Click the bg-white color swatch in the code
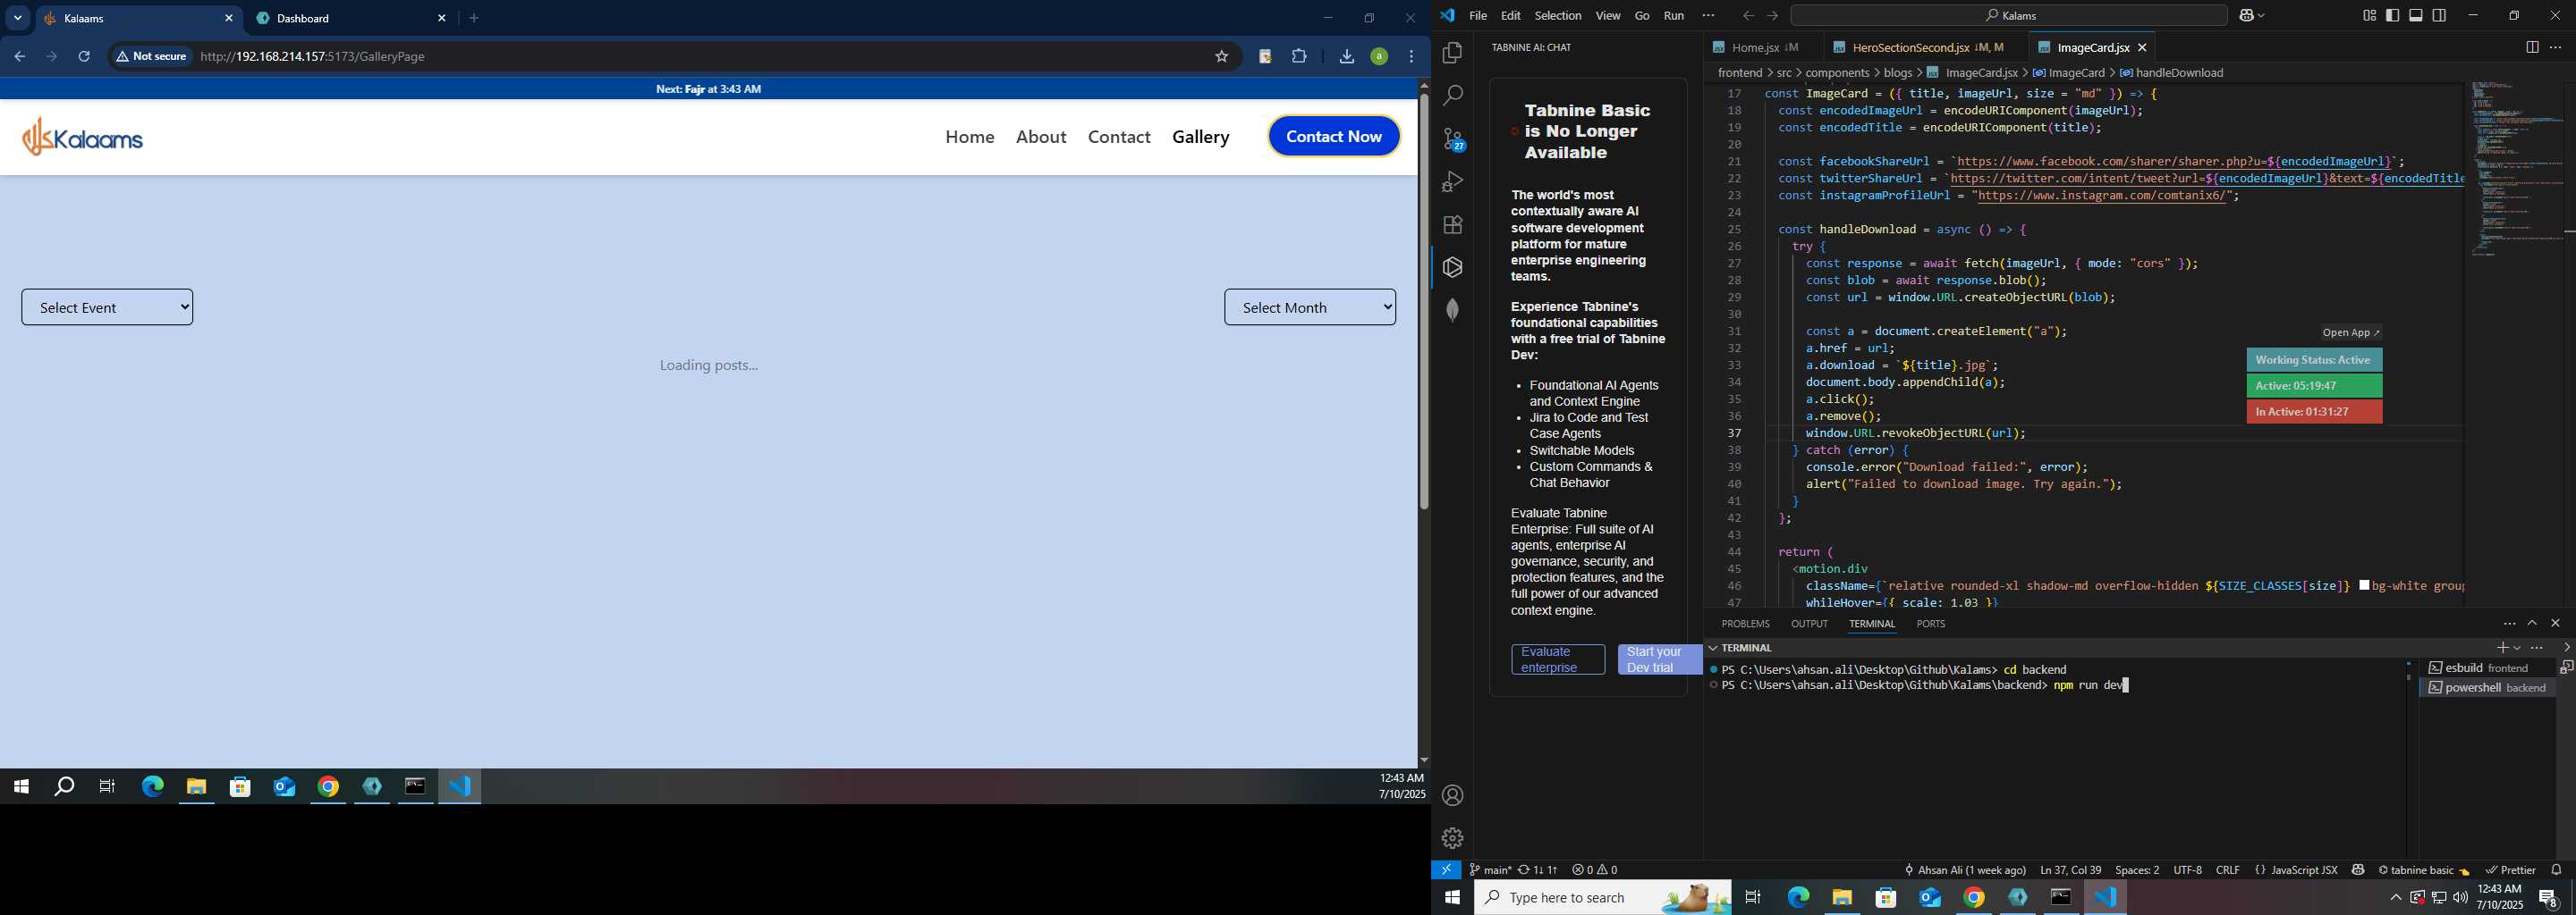2576x915 pixels. click(2364, 585)
